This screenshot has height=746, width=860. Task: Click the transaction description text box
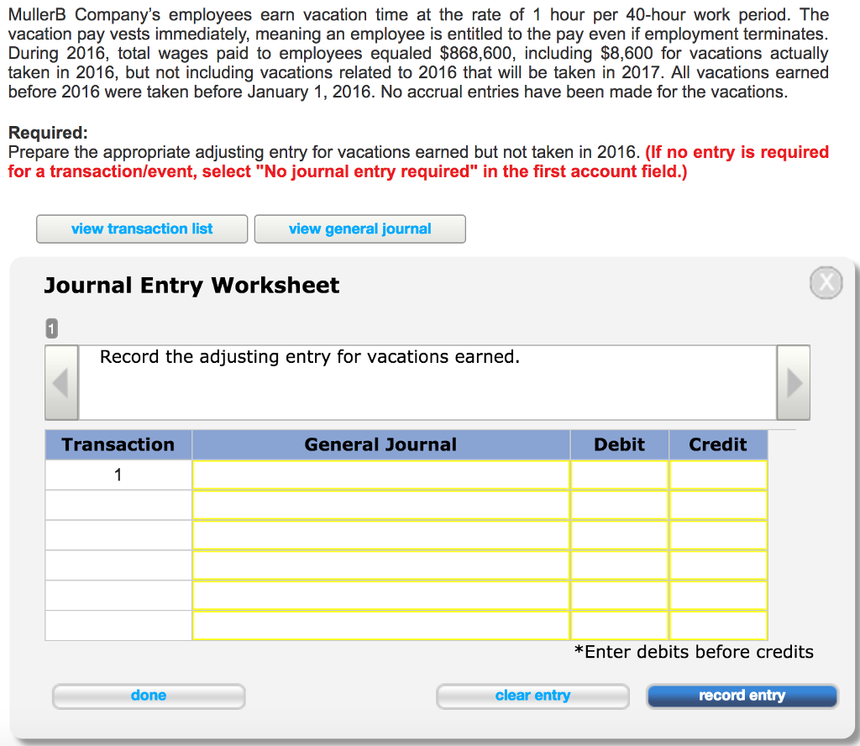pyautogui.click(x=427, y=382)
